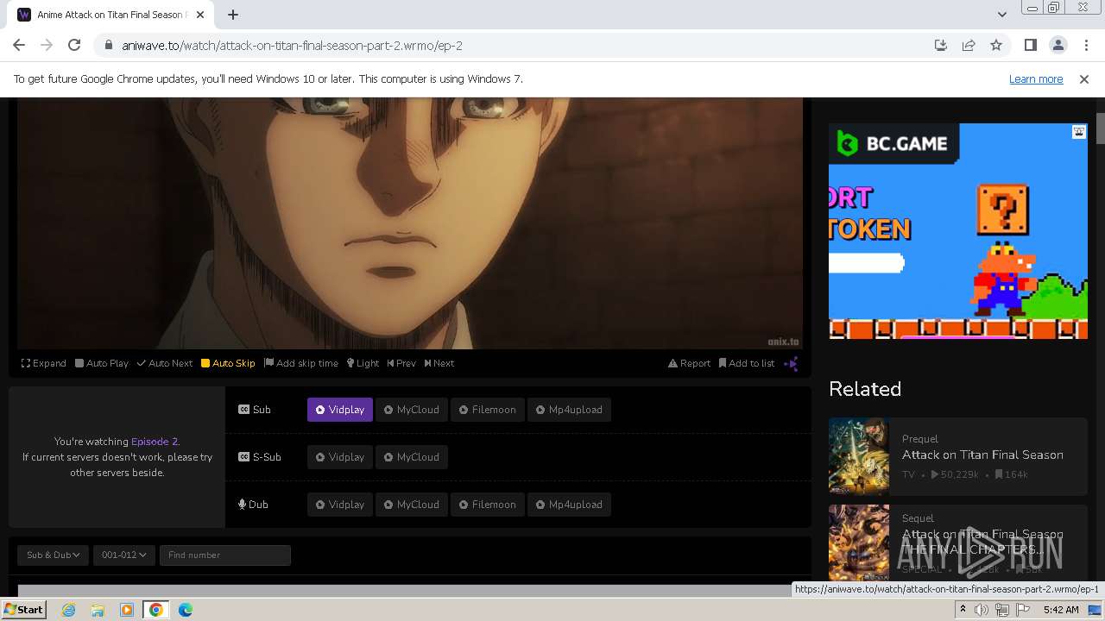Click the BC.GAME advertisement banner
This screenshot has width=1105, height=621.
point(958,231)
